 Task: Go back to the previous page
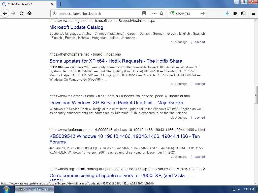tap(5, 13)
